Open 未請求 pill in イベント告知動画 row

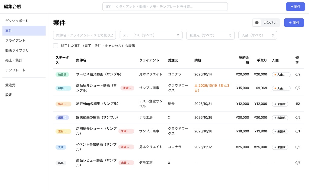[x=280, y=147]
